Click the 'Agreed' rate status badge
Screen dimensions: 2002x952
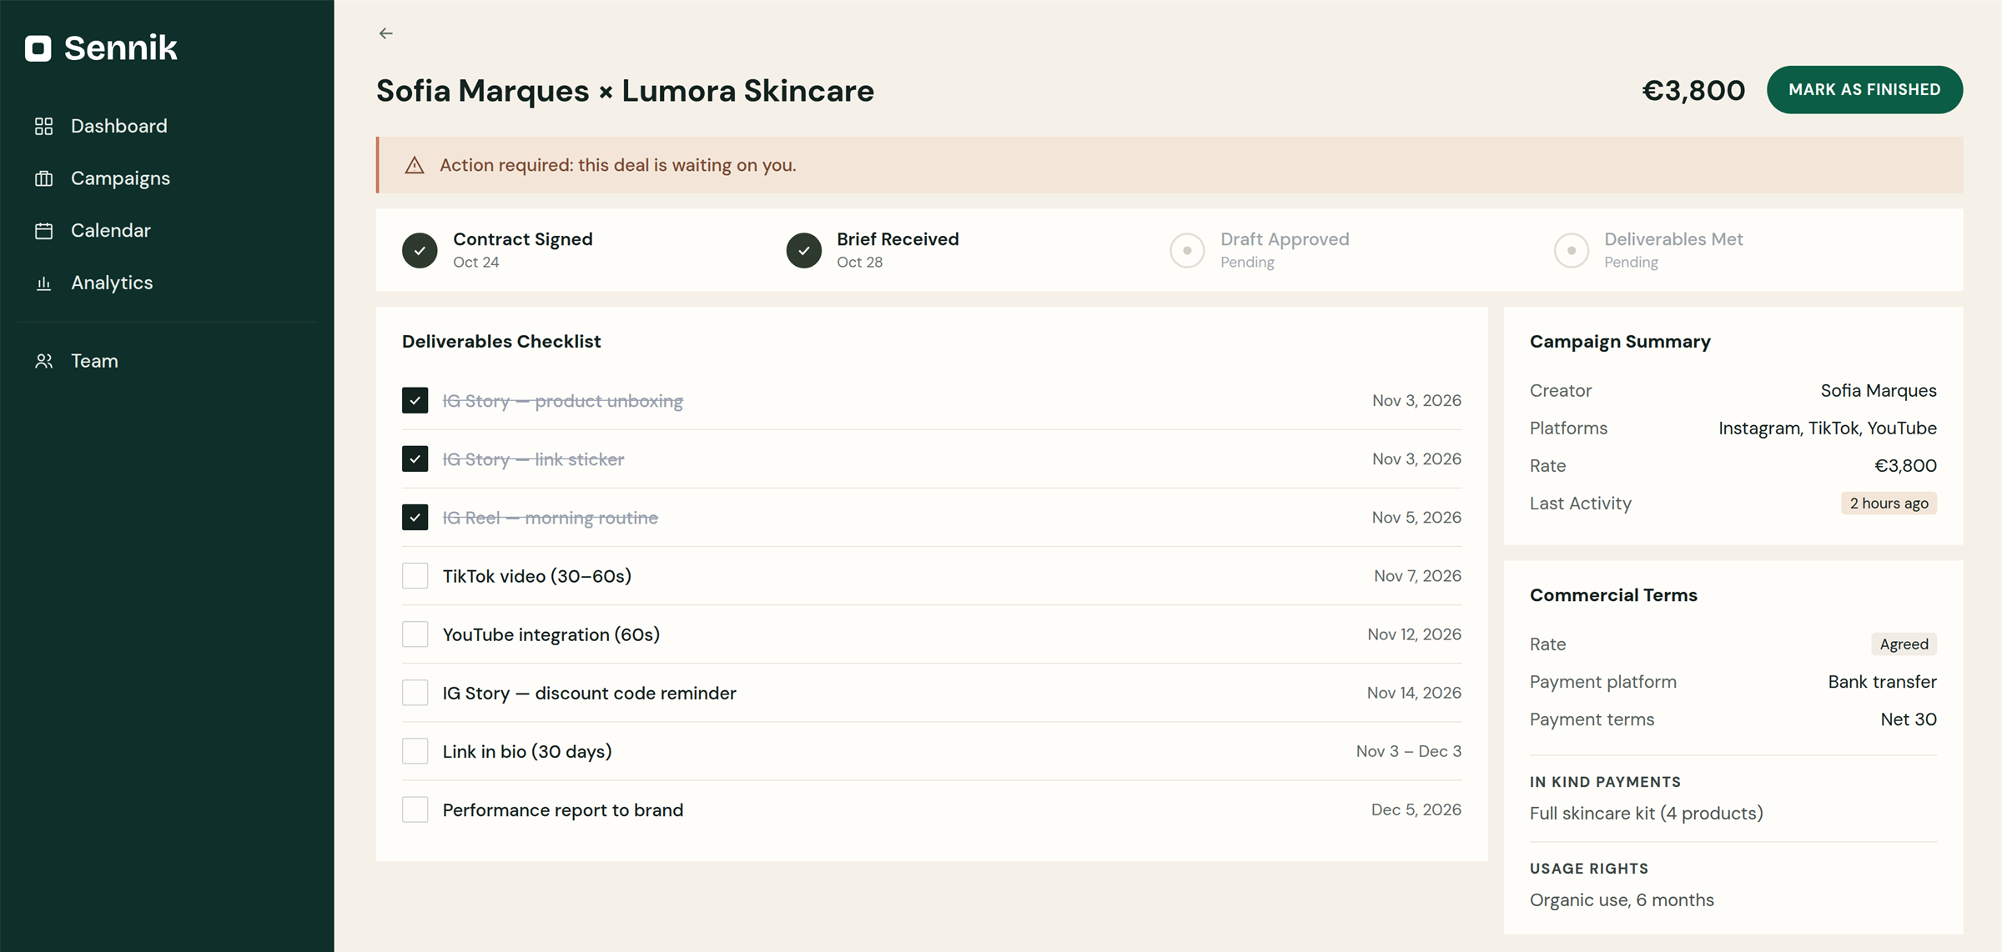(1904, 644)
